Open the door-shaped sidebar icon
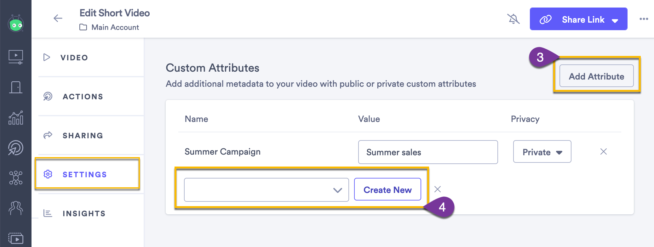 (16, 87)
